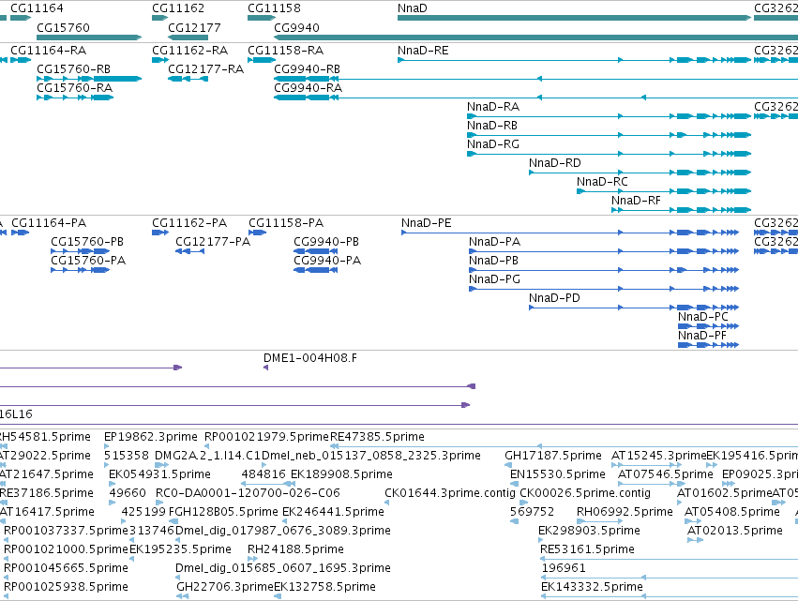This screenshot has height=601, width=798.
Task: Select the CG9940 gene label
Action: 296,27
